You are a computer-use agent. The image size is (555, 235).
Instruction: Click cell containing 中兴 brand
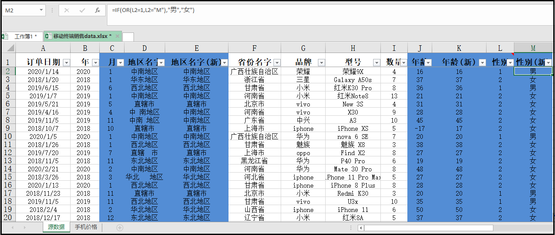click(x=303, y=120)
